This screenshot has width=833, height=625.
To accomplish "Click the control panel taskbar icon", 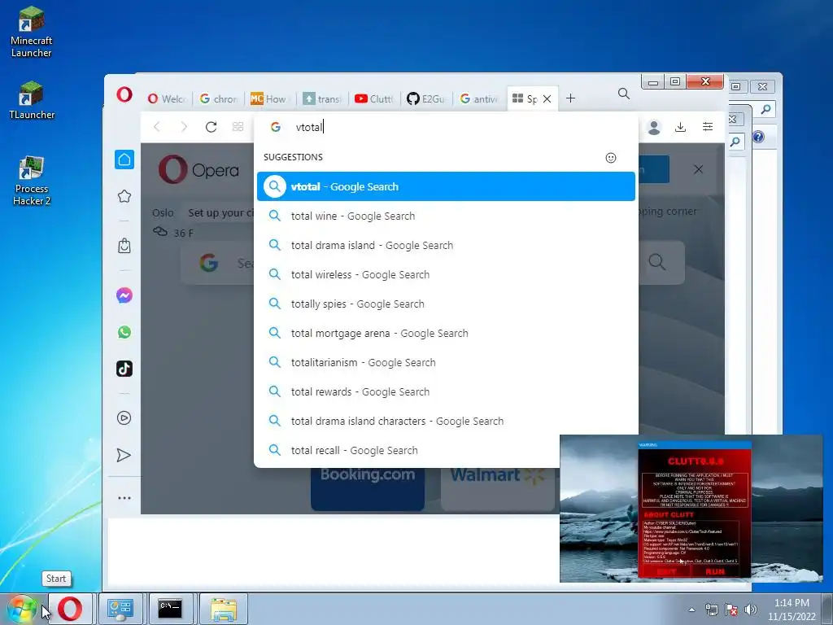I will [120, 609].
